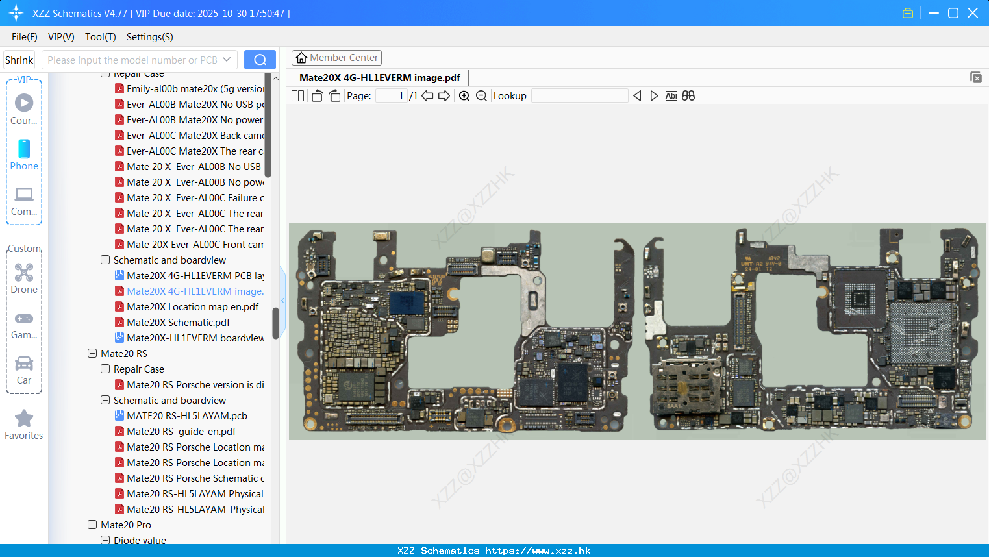
Task: Find next lookup match triangle
Action: (x=654, y=96)
